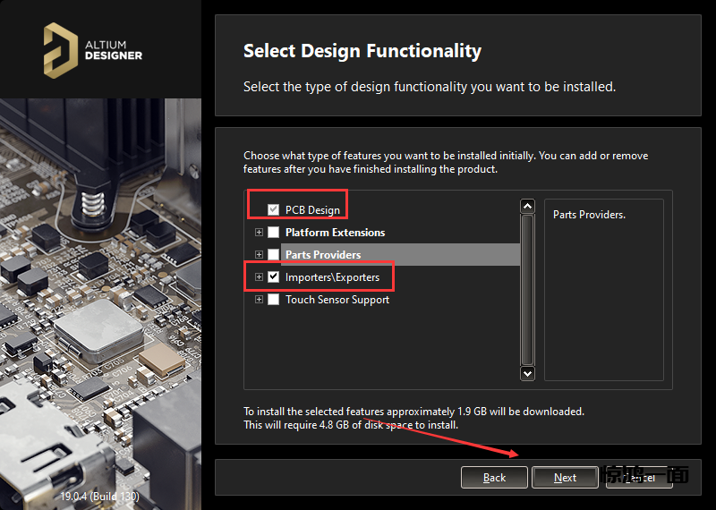
Task: Expand the Platform Extensions tree node
Action: [259, 233]
